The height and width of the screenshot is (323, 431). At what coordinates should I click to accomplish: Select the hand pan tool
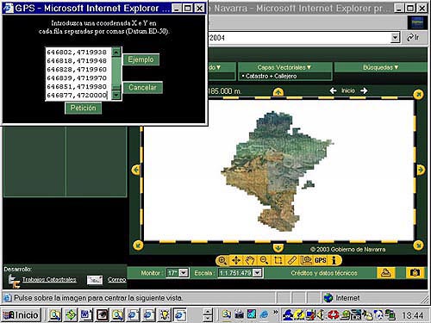(250, 260)
